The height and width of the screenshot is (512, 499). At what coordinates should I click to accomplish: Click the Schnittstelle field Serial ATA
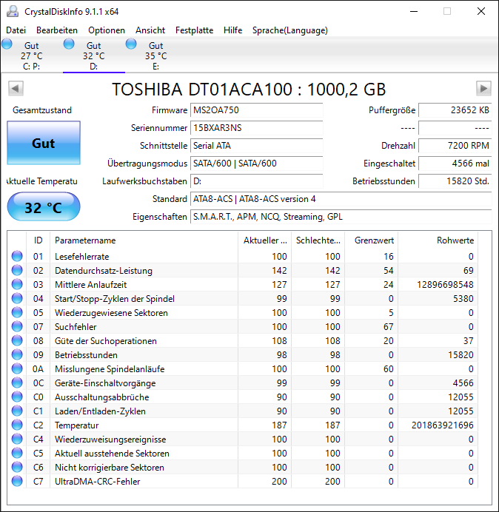(x=256, y=145)
